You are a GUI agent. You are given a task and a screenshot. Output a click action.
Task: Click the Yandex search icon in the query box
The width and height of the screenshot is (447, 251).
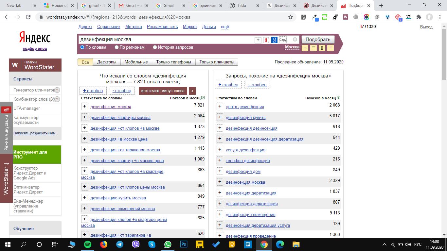266,40
